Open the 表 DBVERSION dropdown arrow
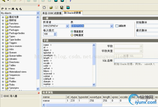 pyautogui.click(x=112, y=26)
